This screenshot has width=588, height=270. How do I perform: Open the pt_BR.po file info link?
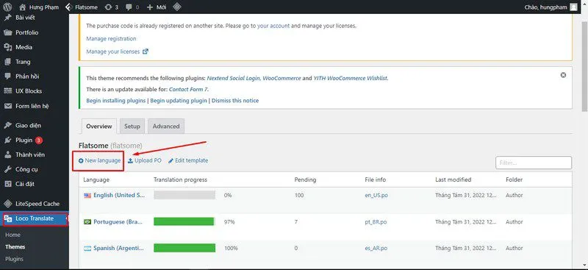click(376, 222)
